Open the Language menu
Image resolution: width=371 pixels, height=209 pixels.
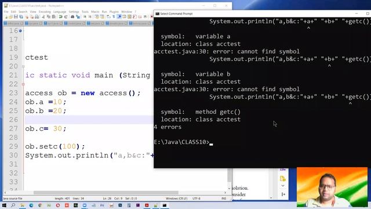coord(60,12)
